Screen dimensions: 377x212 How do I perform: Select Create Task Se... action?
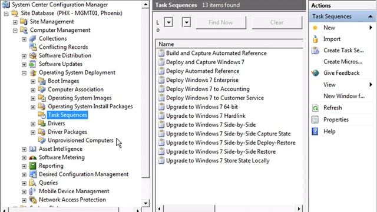coord(343,50)
